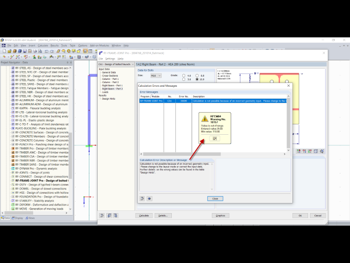Select bolt grade 4.6 radio button
This screenshot has height=263, width=350.
click(x=184, y=76)
